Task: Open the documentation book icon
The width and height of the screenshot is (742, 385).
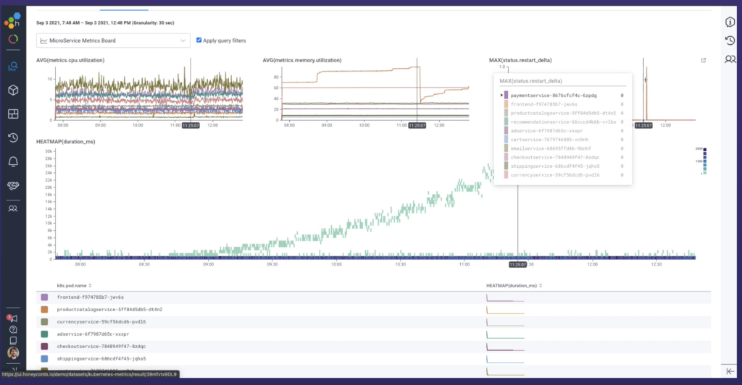Action: tap(13, 341)
